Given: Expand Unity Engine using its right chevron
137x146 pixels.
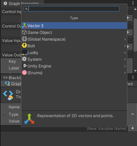Looking at the screenshot, I should click(x=125, y=66).
